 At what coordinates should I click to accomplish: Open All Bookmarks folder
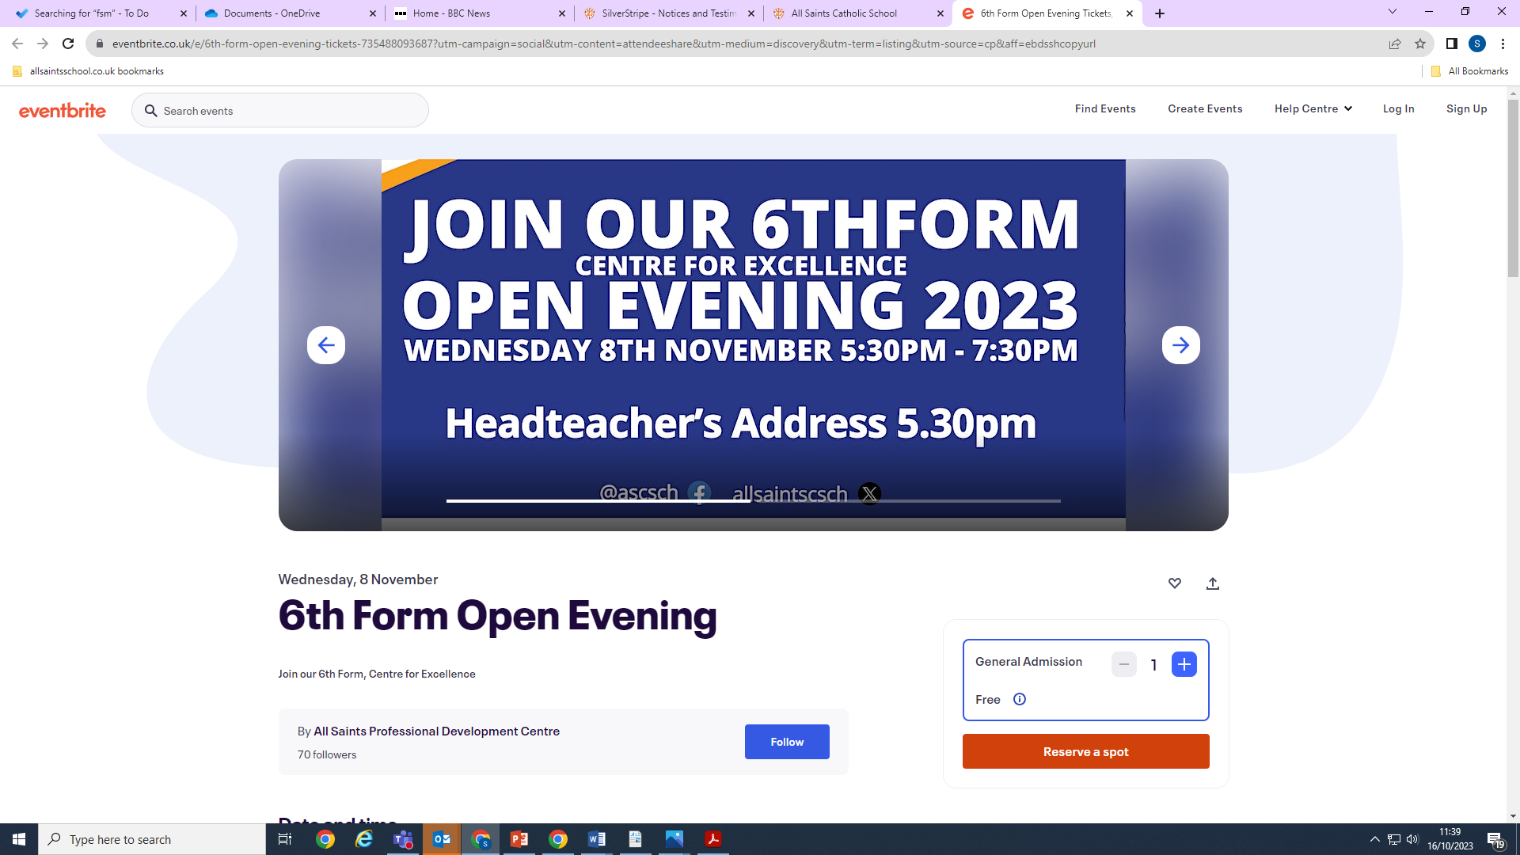click(x=1469, y=71)
